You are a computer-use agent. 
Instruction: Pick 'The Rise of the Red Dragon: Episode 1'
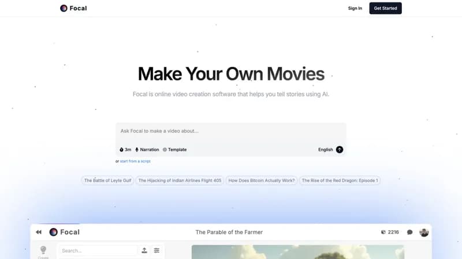pos(340,181)
